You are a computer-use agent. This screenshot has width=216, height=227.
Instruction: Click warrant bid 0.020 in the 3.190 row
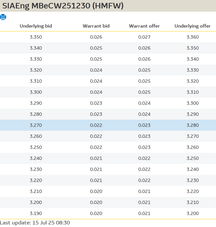96,213
